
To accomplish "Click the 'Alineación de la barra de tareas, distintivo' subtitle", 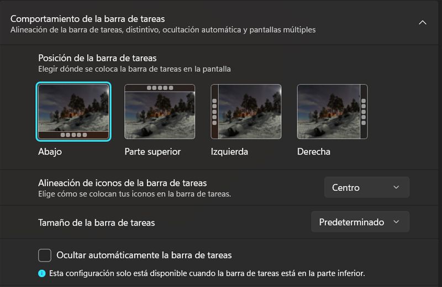I will point(163,30).
